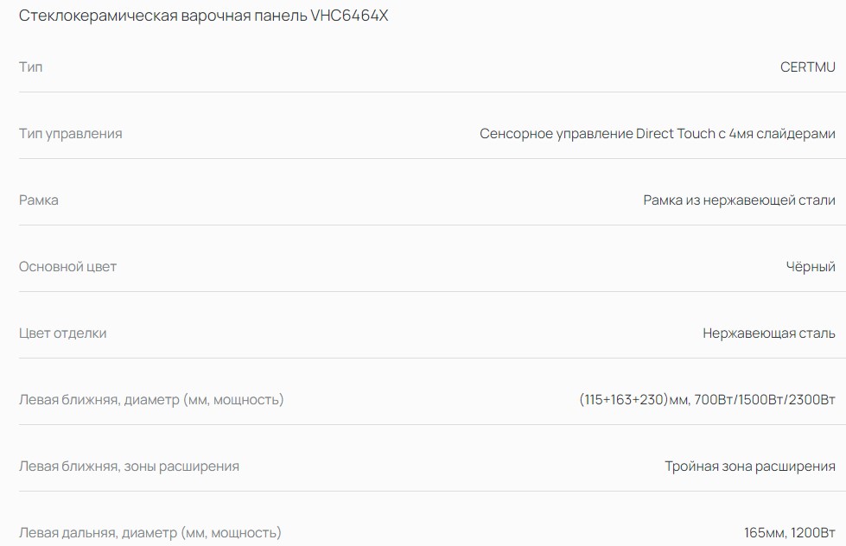This screenshot has height=546, width=846.
Task: Select the "Рамка" row label
Action: click(39, 200)
